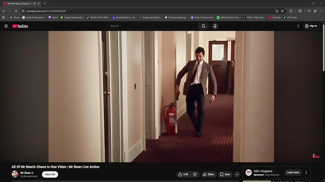Focus the YouTube search field
This screenshot has height=182, width=325.
[153, 26]
